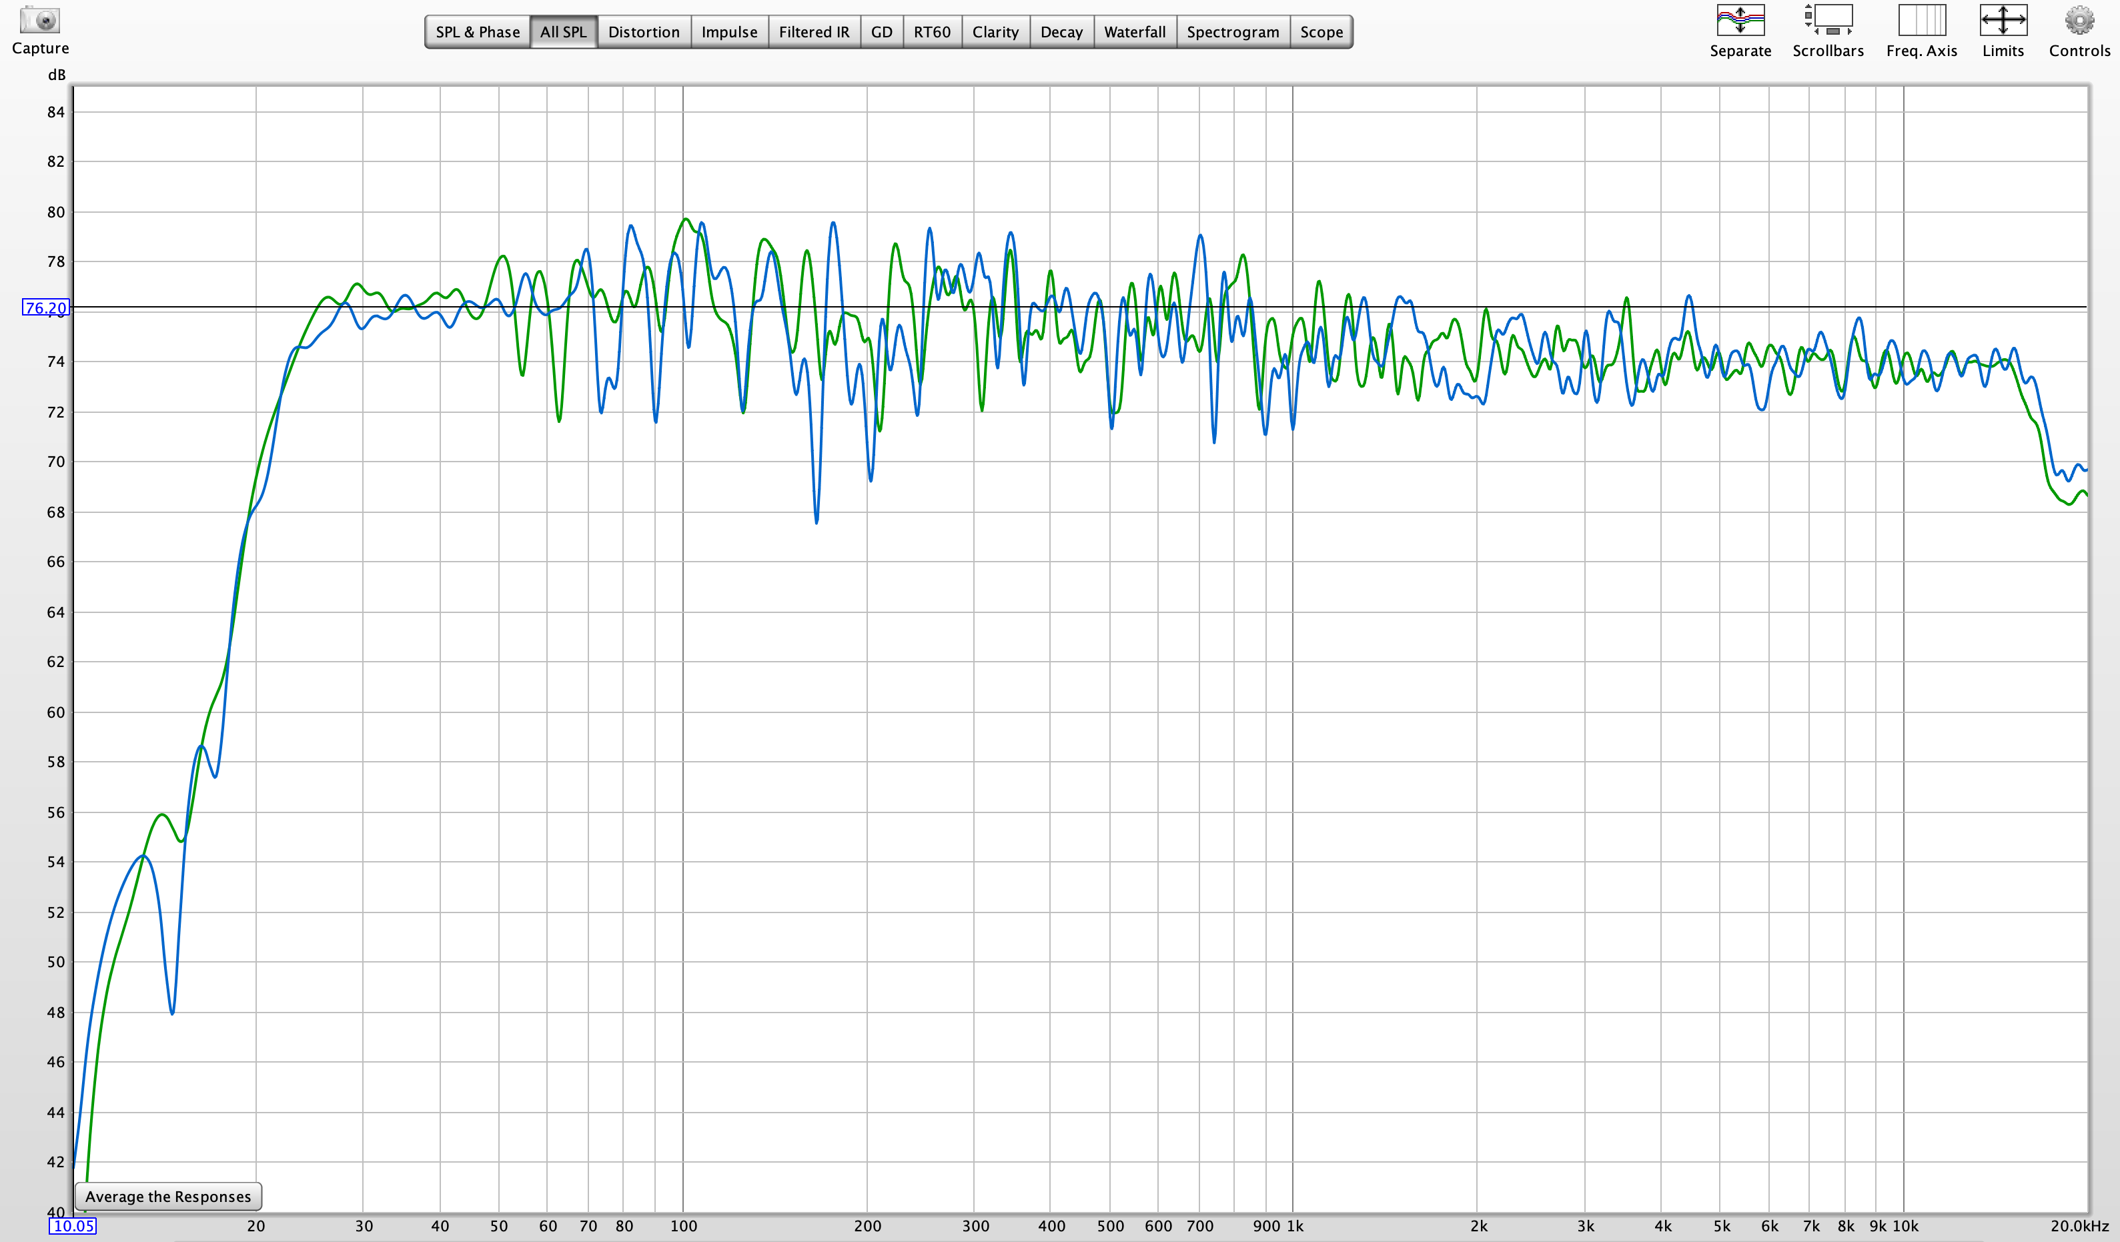This screenshot has width=2120, height=1242.
Task: Open the Decay tab
Action: click(x=1062, y=32)
